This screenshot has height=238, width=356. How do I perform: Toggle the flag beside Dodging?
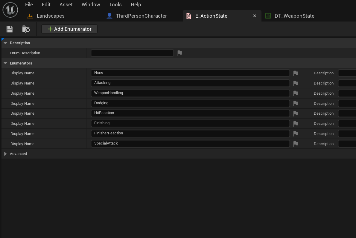pyautogui.click(x=295, y=103)
